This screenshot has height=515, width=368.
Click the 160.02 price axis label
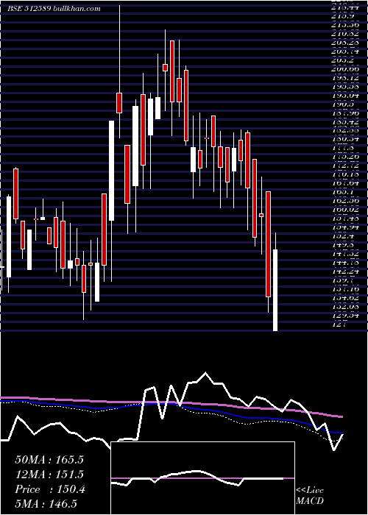coord(346,209)
